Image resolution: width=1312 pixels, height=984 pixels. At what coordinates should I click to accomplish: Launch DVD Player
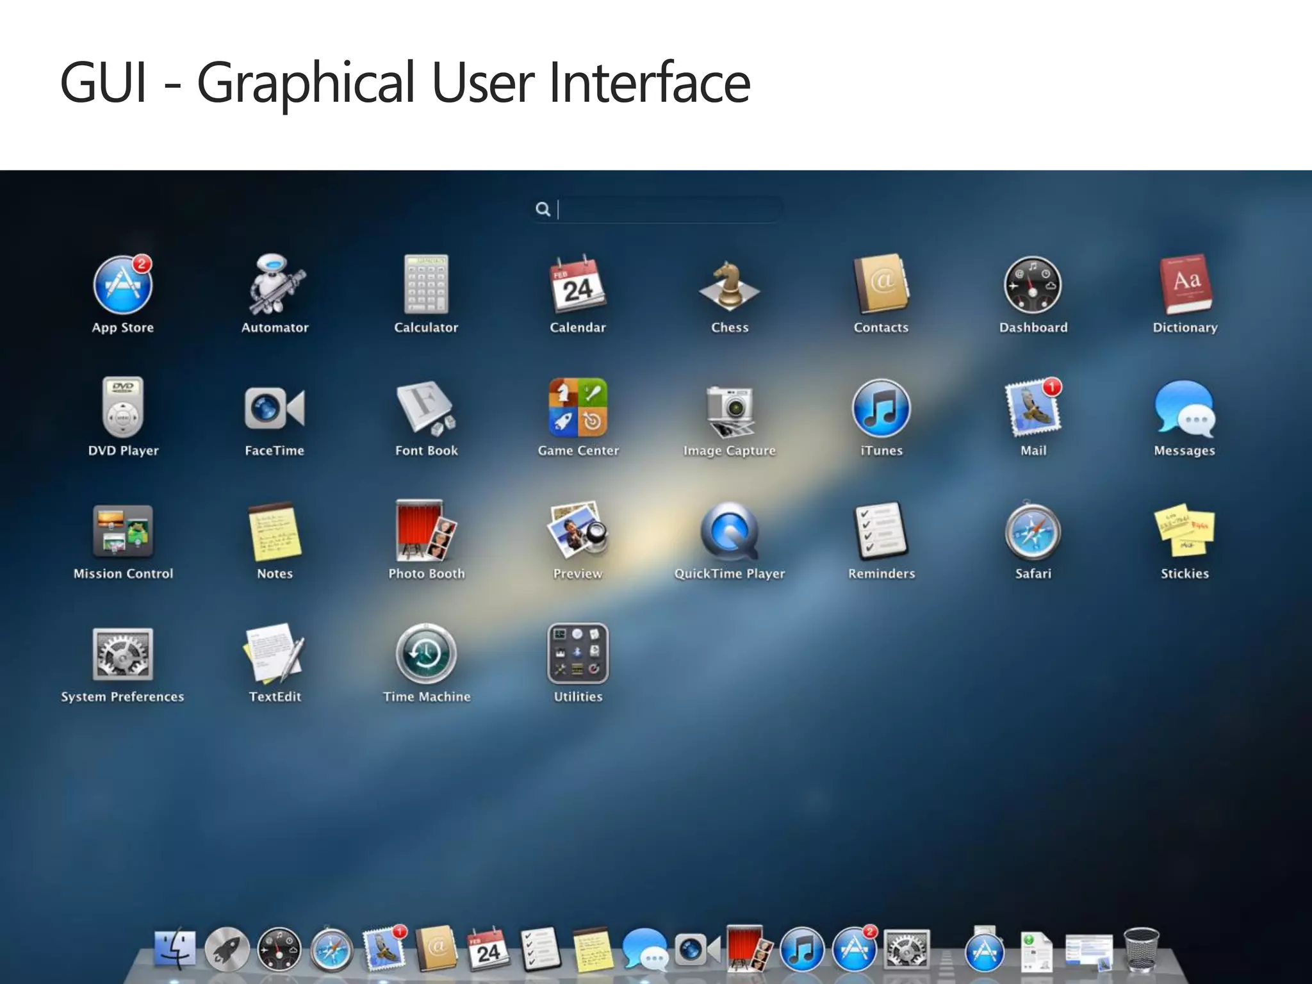[x=123, y=407]
